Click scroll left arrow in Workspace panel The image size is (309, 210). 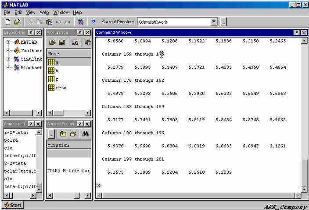click(x=50, y=113)
